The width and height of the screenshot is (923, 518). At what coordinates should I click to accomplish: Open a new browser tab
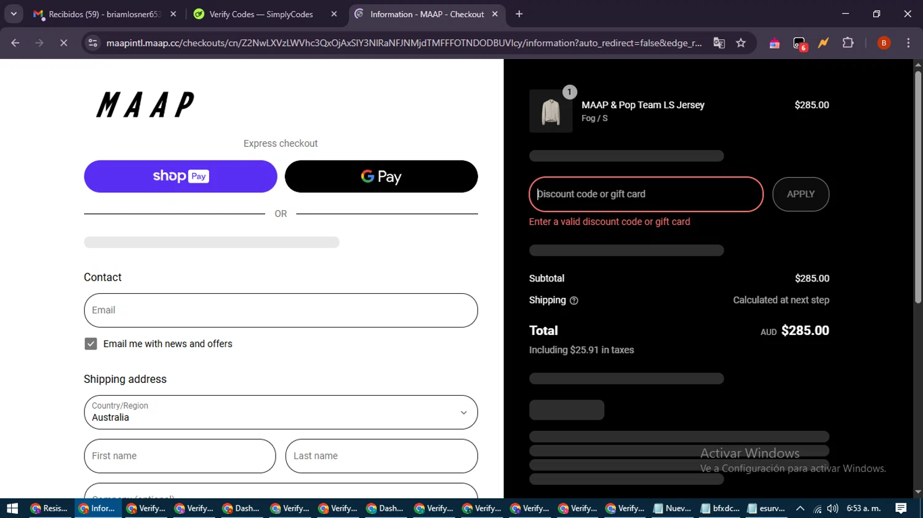click(x=519, y=14)
